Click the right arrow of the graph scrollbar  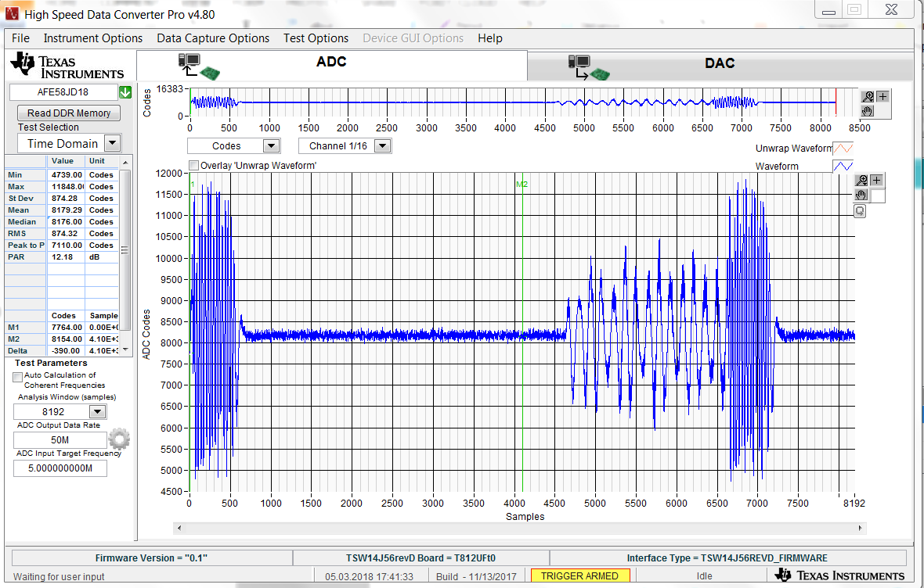coord(860,528)
